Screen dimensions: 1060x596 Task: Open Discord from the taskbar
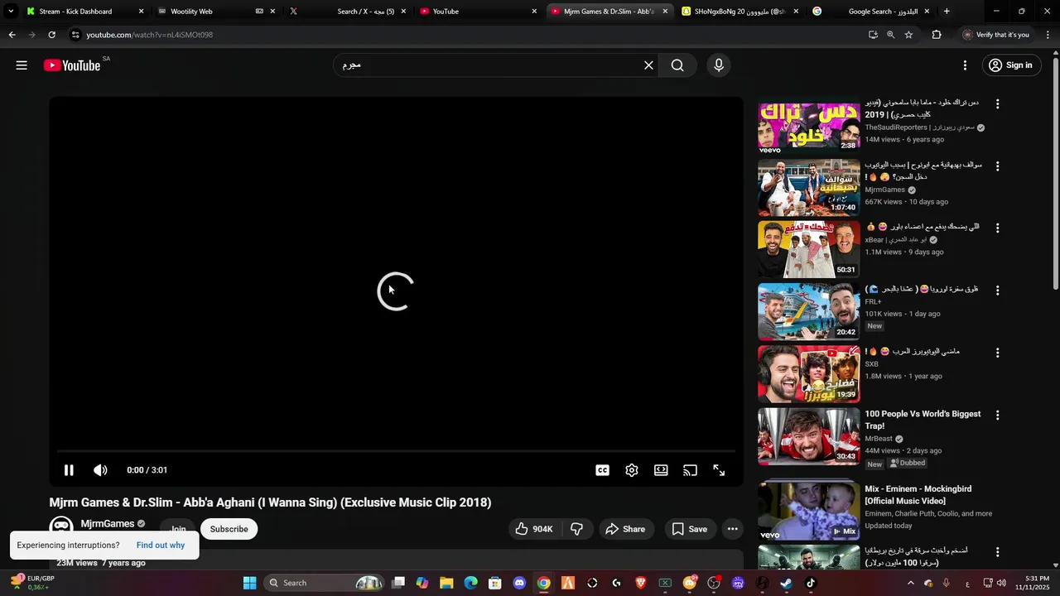click(519, 583)
